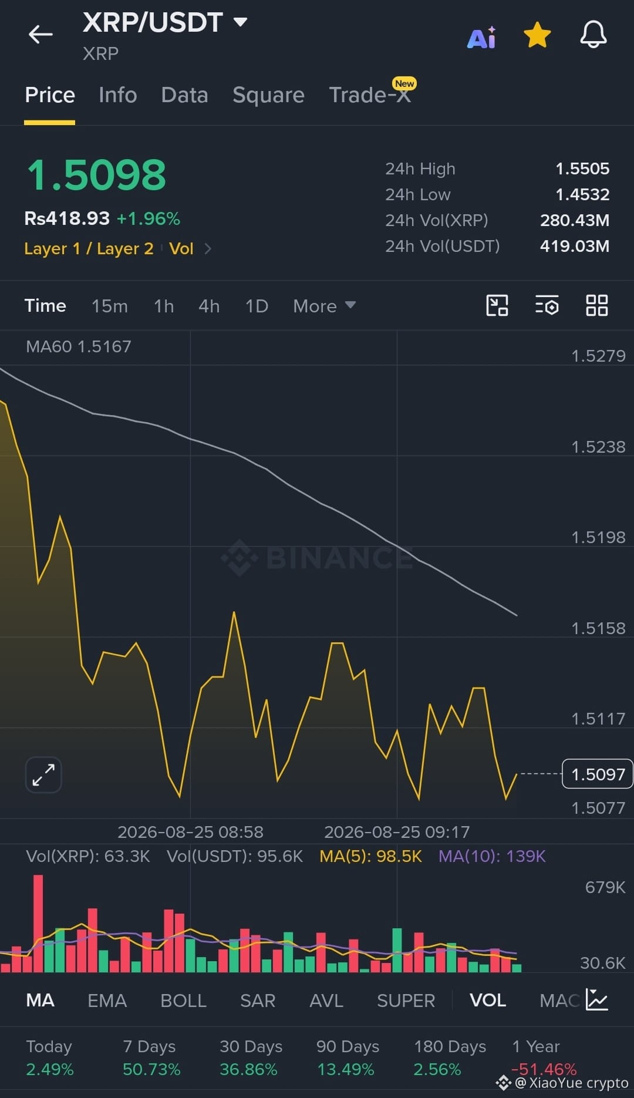Viewport: 634px width, 1098px height.
Task: Open the chart drawing tools icon
Action: (x=497, y=305)
